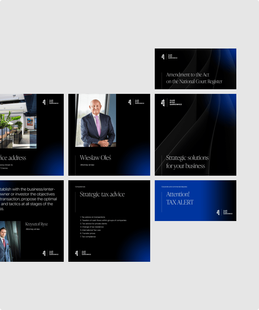Click the logo on the Amendment to the Act card
Image resolution: width=259 pixels, height=310 pixels.
pyautogui.click(x=169, y=57)
